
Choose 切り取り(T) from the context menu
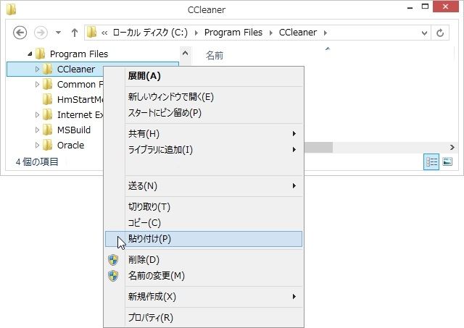point(204,207)
